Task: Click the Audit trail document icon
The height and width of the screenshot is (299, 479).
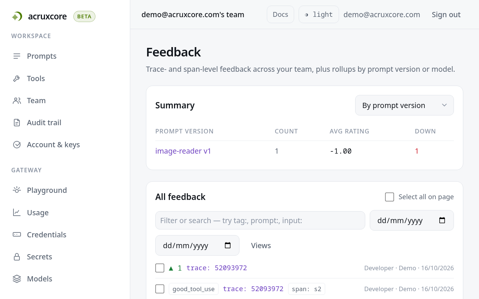Action: pos(17,123)
